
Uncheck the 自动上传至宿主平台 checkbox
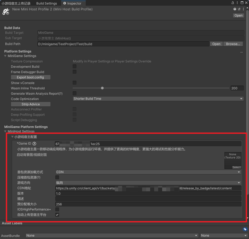[57, 215]
